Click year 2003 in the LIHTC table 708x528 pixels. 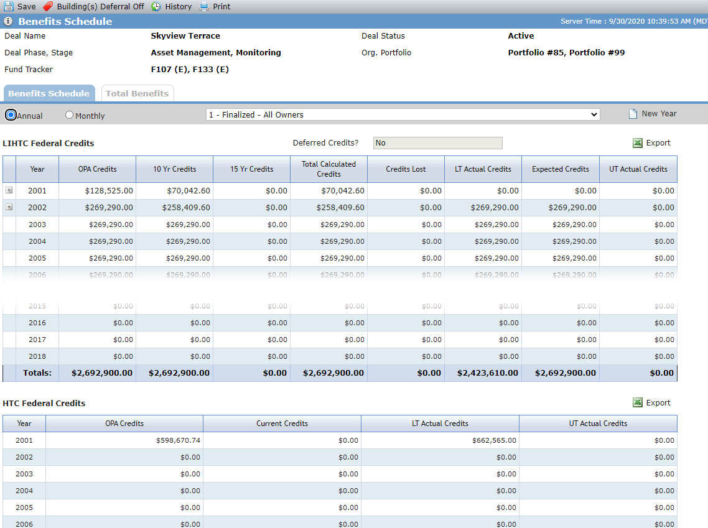click(37, 225)
